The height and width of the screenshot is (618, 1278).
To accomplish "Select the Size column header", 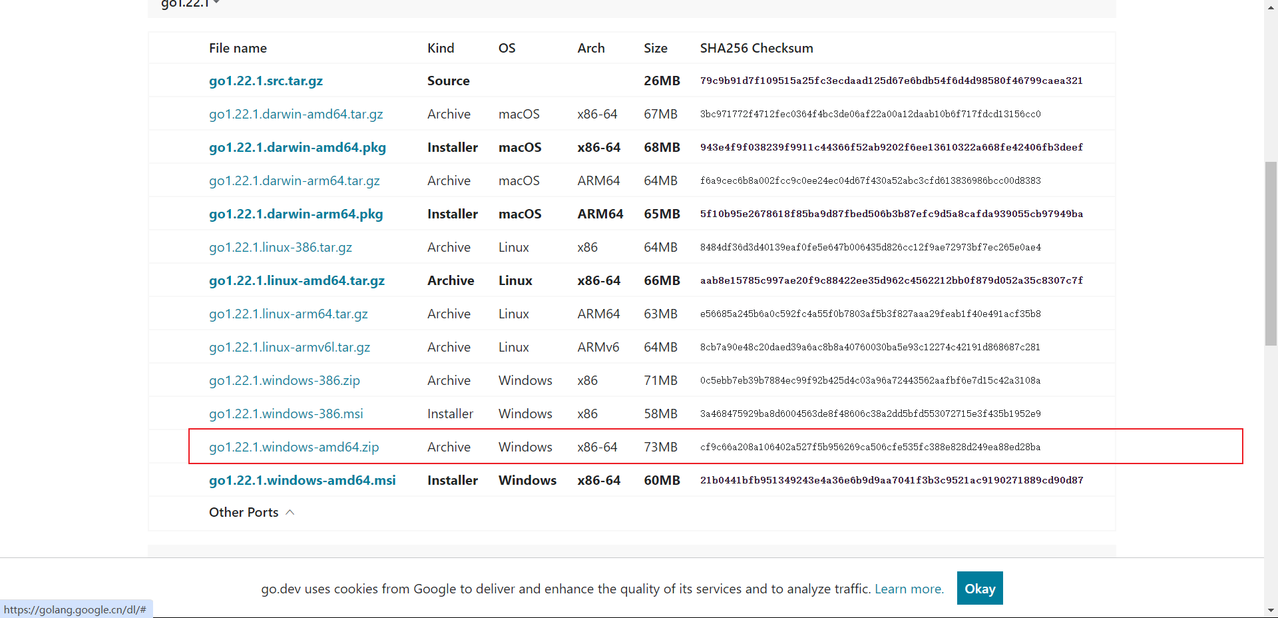I will point(656,48).
